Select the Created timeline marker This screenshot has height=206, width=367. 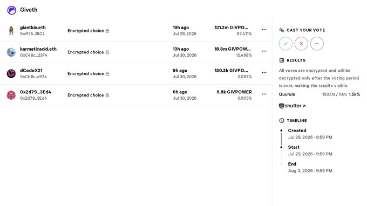tap(281, 131)
